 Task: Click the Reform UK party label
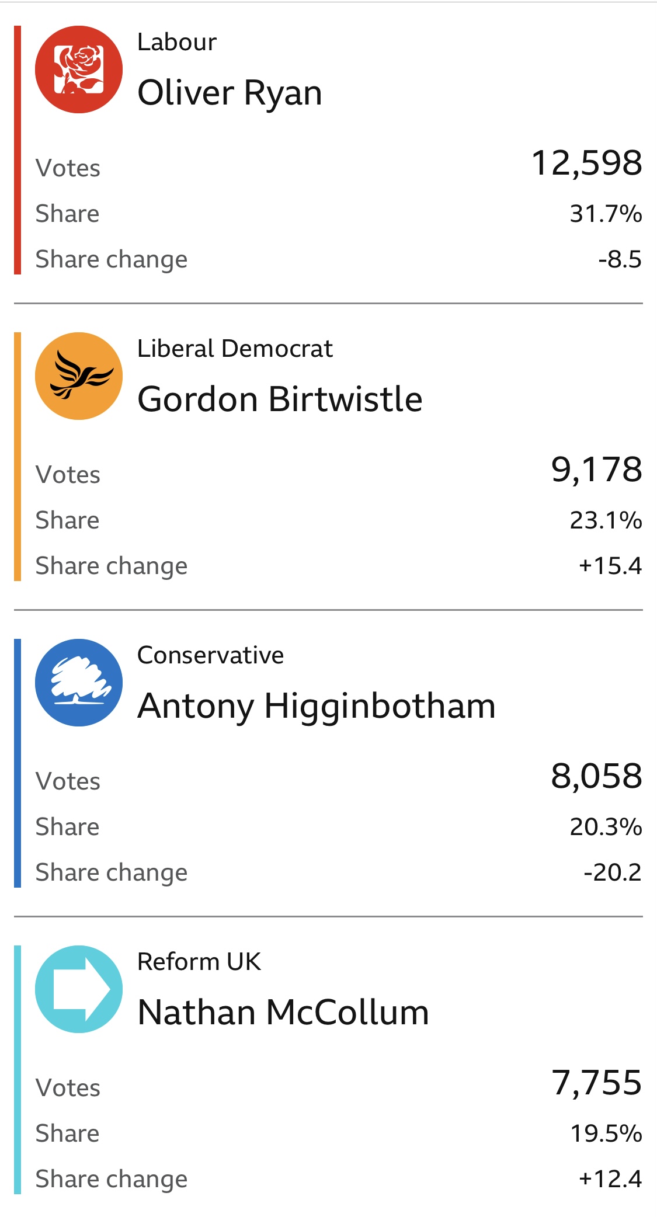[x=199, y=962]
